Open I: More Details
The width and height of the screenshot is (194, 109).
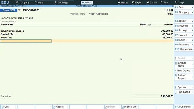183,71
